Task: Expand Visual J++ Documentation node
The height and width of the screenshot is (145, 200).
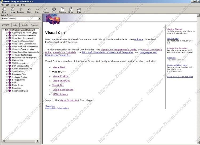Action: (7, 49)
